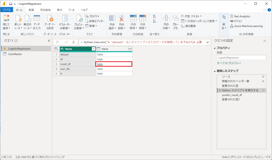The width and height of the screenshot is (272, 160).
Task: Open the New Source icon
Action: click(x=18, y=18)
